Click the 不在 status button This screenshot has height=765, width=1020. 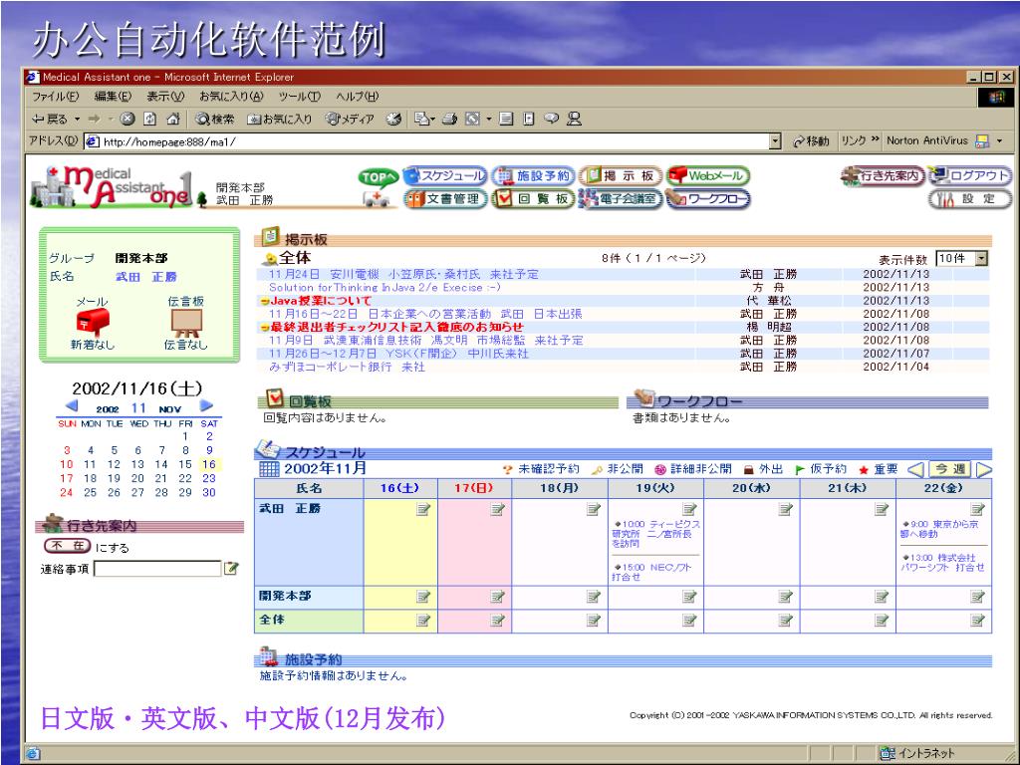[x=68, y=546]
